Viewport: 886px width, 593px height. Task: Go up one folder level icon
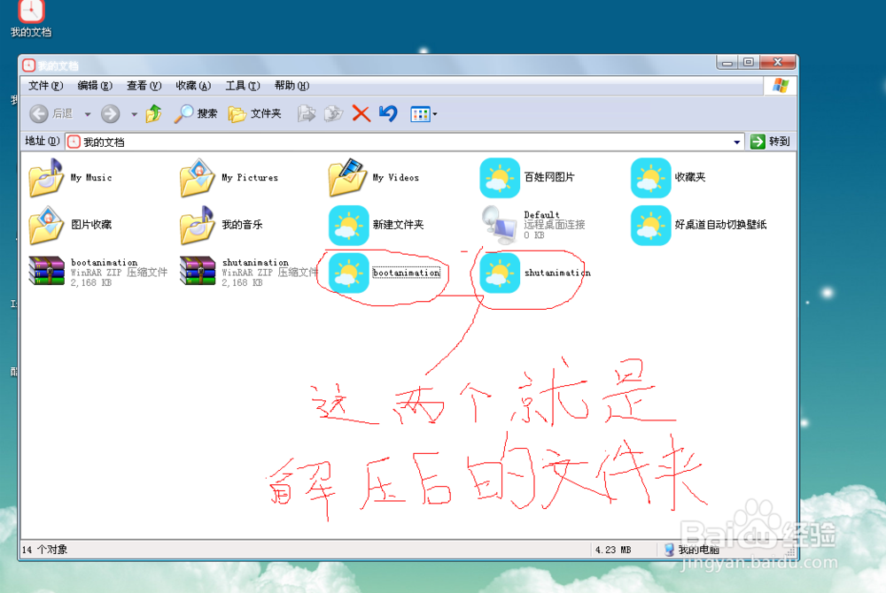click(x=153, y=113)
